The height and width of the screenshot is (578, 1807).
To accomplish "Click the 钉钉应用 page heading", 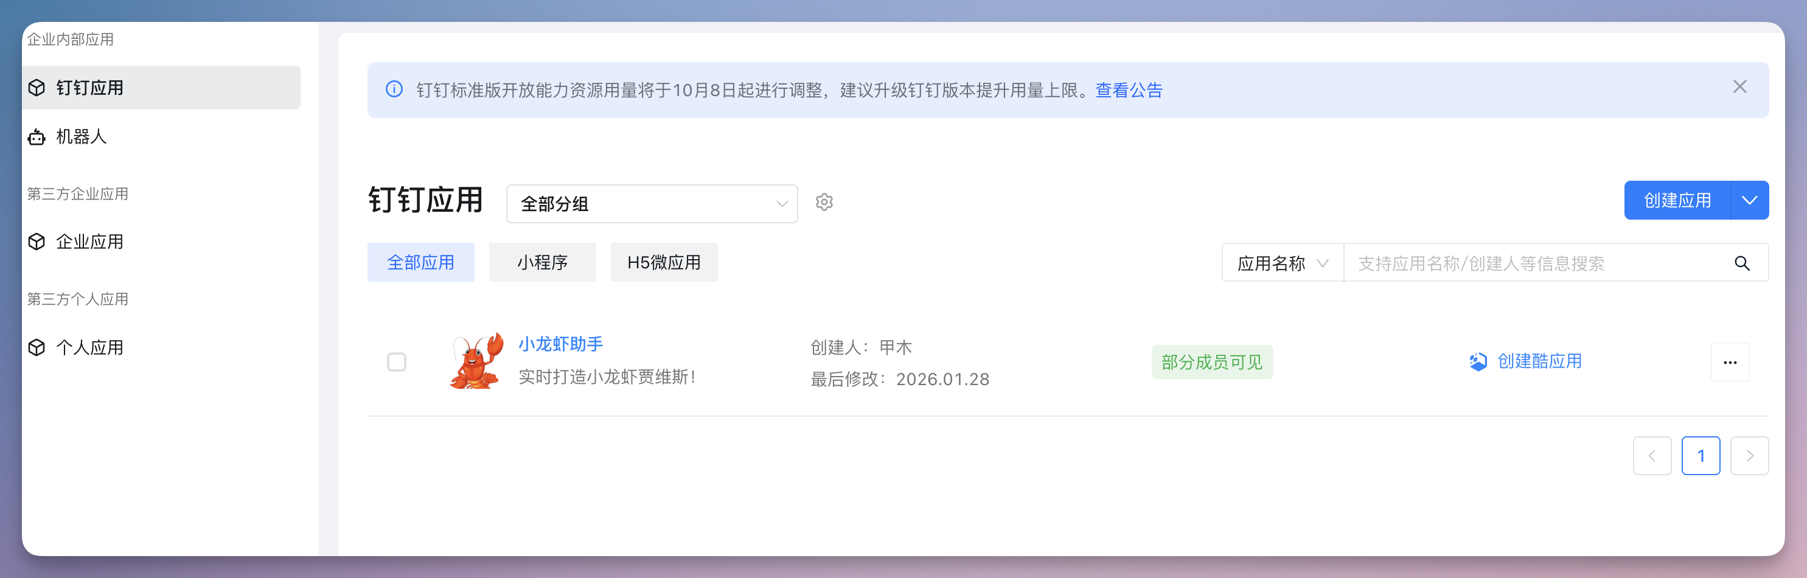I will (x=426, y=200).
